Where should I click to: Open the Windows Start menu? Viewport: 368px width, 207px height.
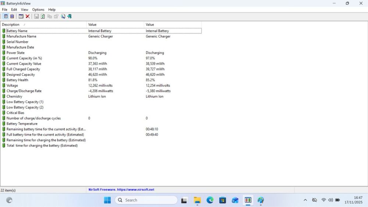(107, 200)
